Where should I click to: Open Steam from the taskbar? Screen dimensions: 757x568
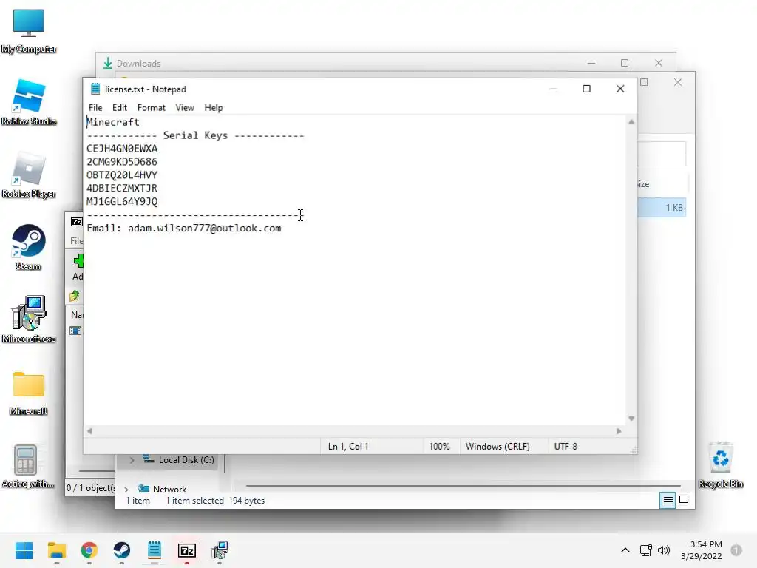(x=122, y=550)
